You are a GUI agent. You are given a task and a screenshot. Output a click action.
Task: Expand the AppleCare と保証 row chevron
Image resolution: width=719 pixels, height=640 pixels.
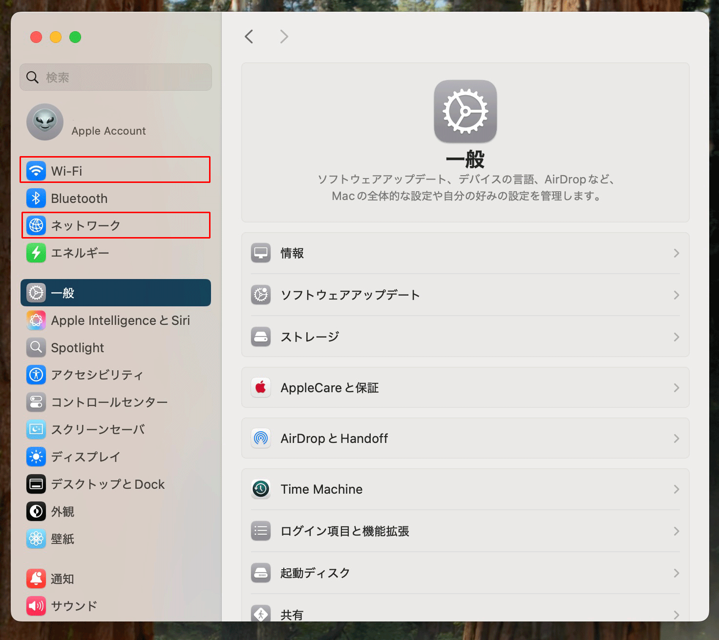(x=677, y=387)
